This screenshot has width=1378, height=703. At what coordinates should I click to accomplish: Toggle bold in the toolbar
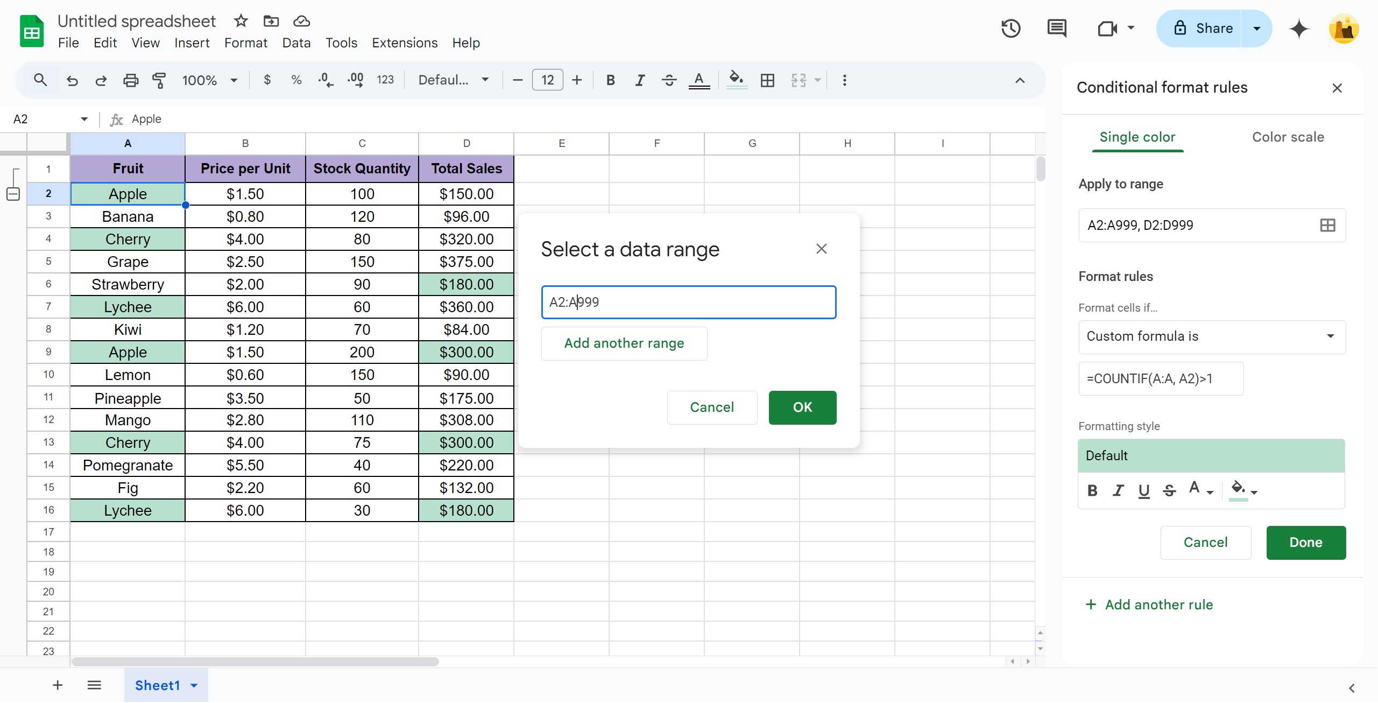coord(610,80)
